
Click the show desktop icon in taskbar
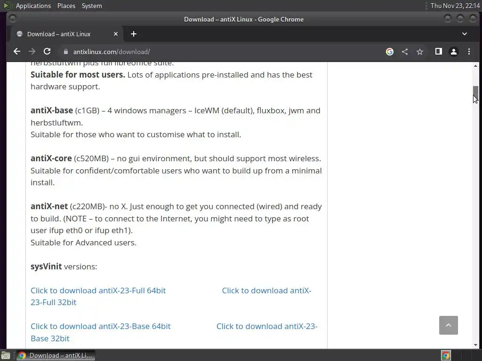(x=6, y=355)
